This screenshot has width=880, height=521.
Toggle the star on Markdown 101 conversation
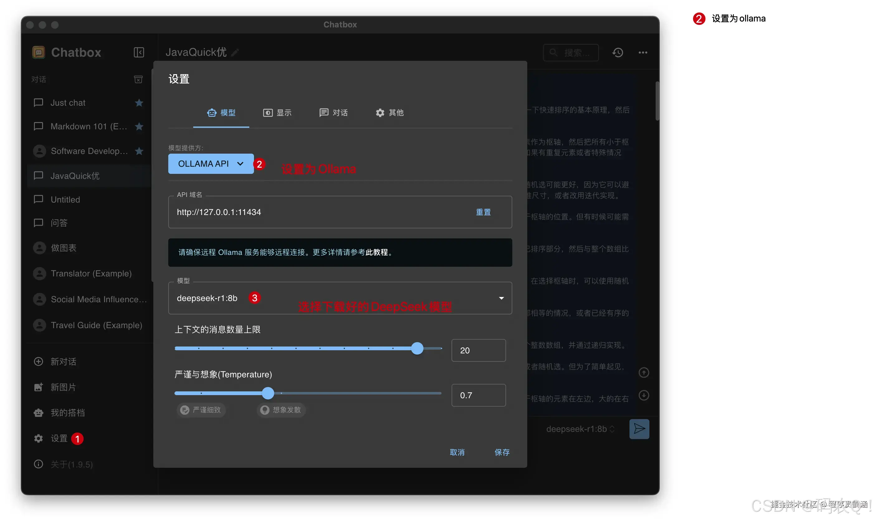(139, 127)
